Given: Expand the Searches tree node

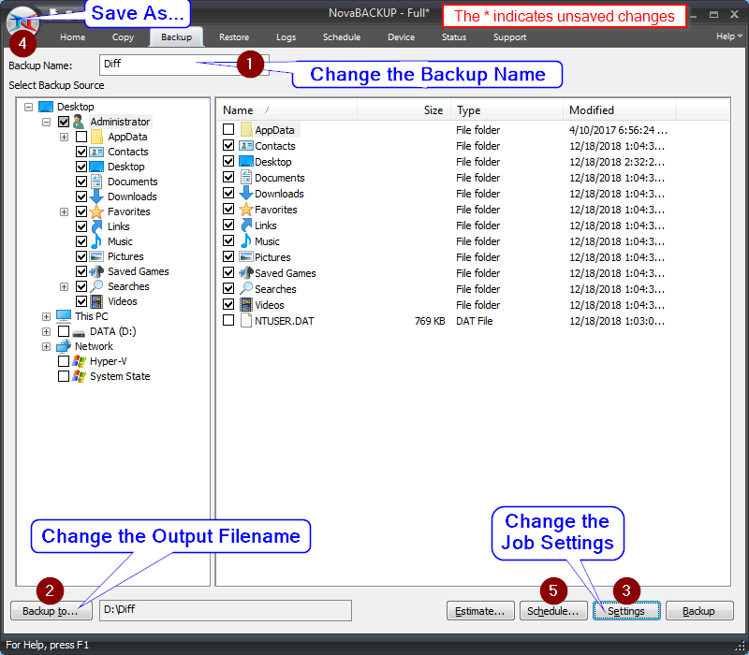Looking at the screenshot, I should coord(64,286).
